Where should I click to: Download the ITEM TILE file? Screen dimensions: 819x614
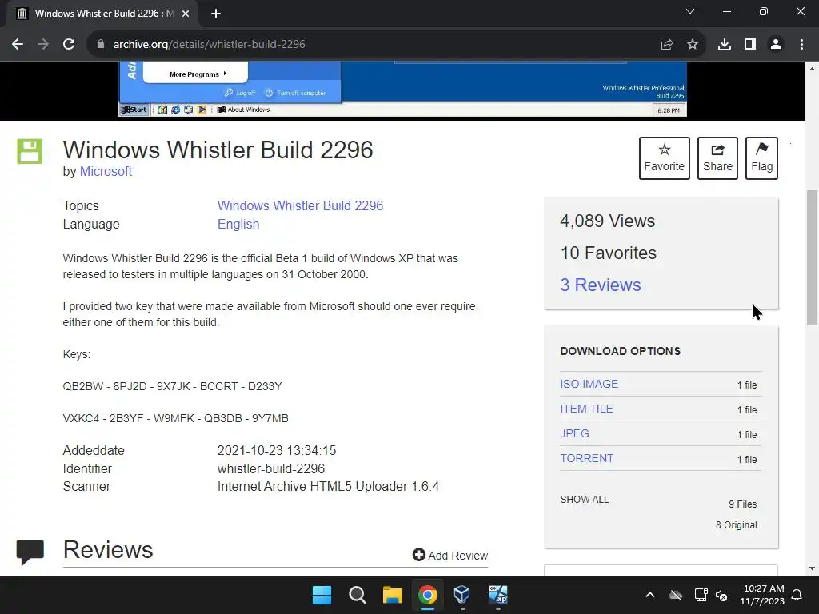pos(586,409)
